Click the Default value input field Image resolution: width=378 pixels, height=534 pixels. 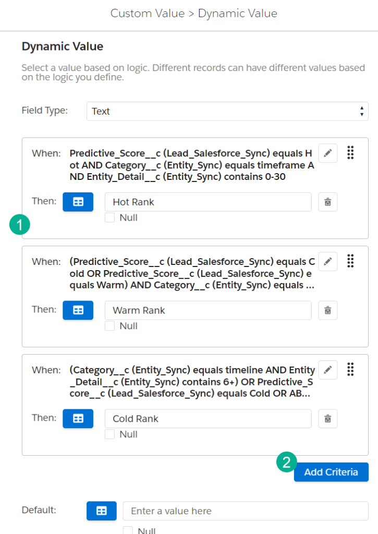(245, 511)
